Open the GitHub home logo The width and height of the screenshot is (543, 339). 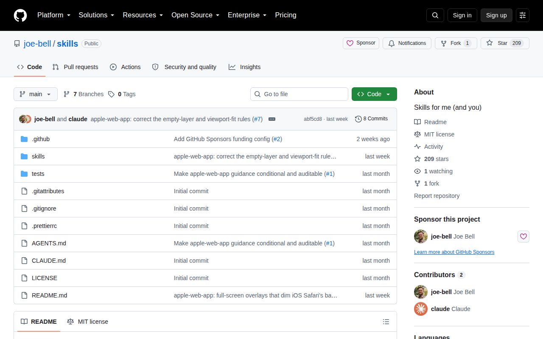[x=20, y=15]
